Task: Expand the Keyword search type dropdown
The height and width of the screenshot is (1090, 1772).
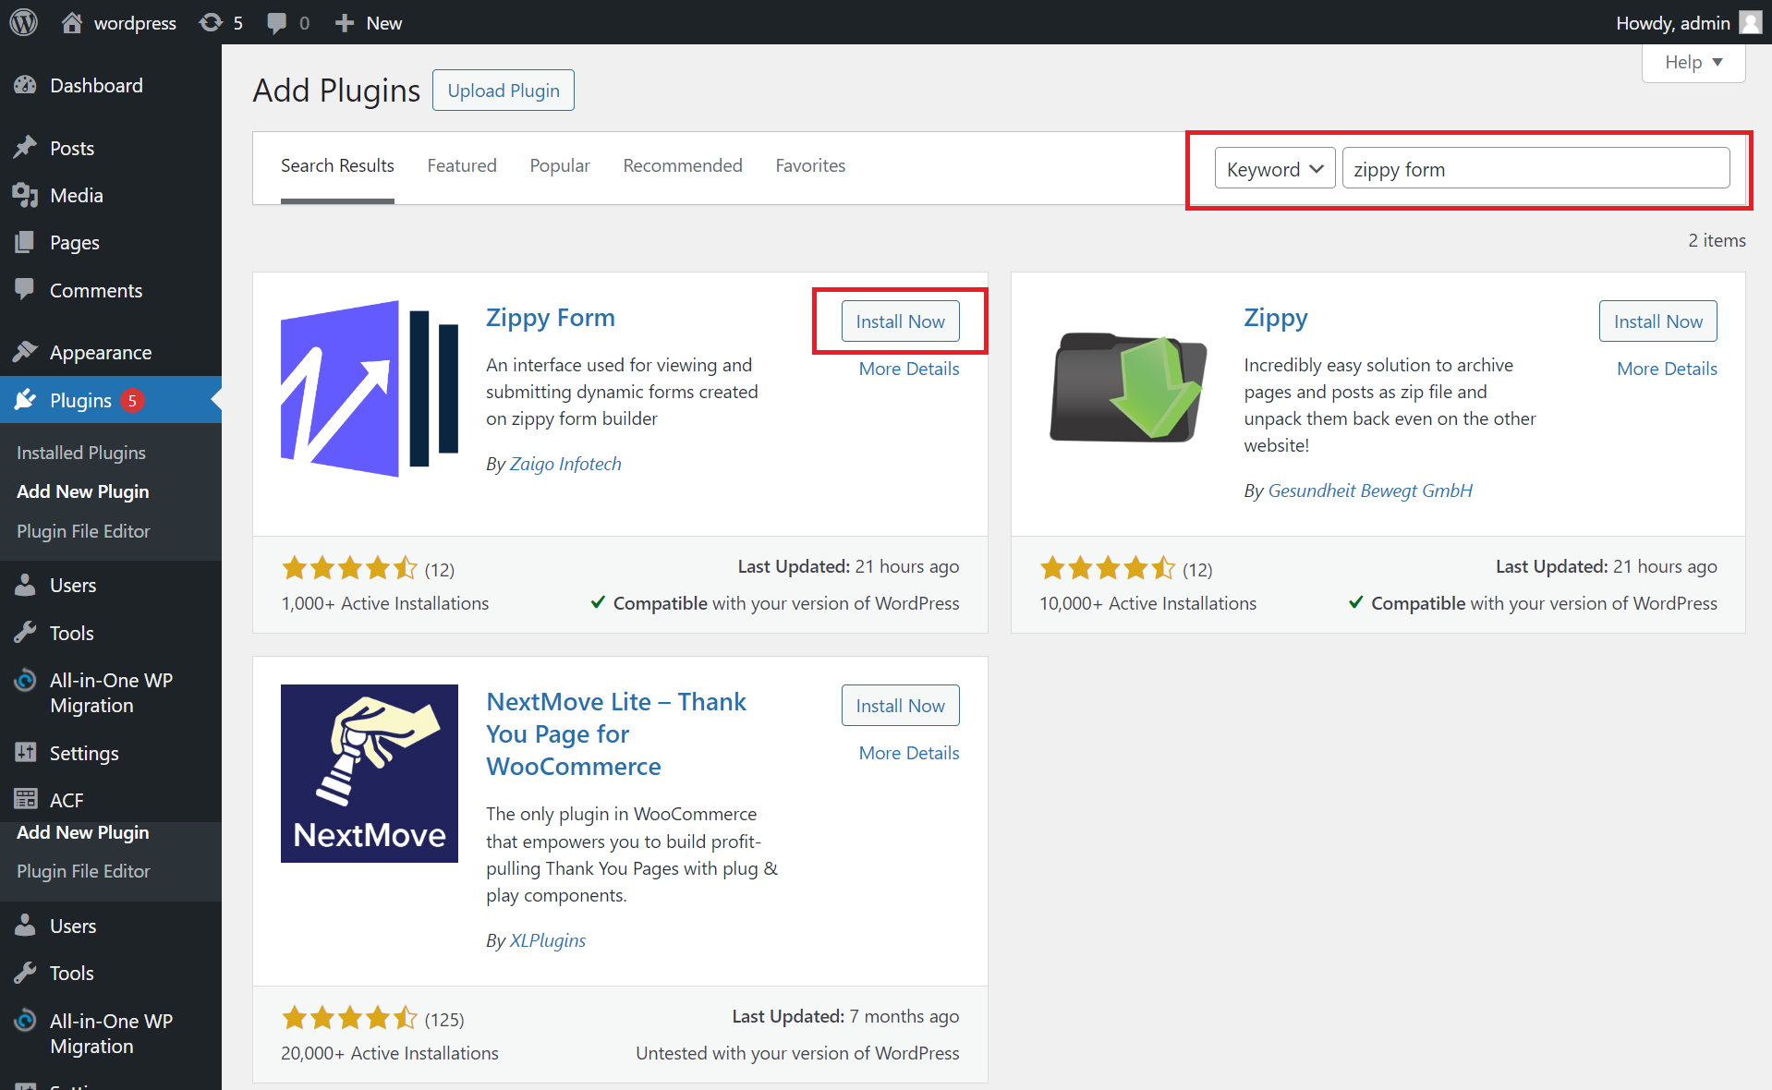Action: [x=1274, y=169]
